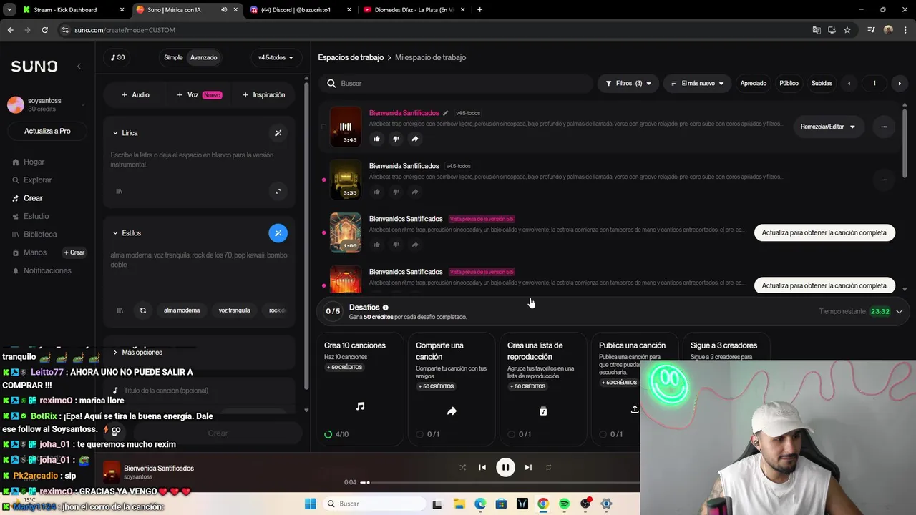Open three-dot menu for 3:43 song

coord(884,127)
